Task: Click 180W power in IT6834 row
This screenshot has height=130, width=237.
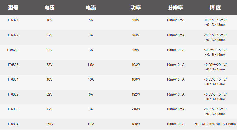Action: (x=136, y=124)
